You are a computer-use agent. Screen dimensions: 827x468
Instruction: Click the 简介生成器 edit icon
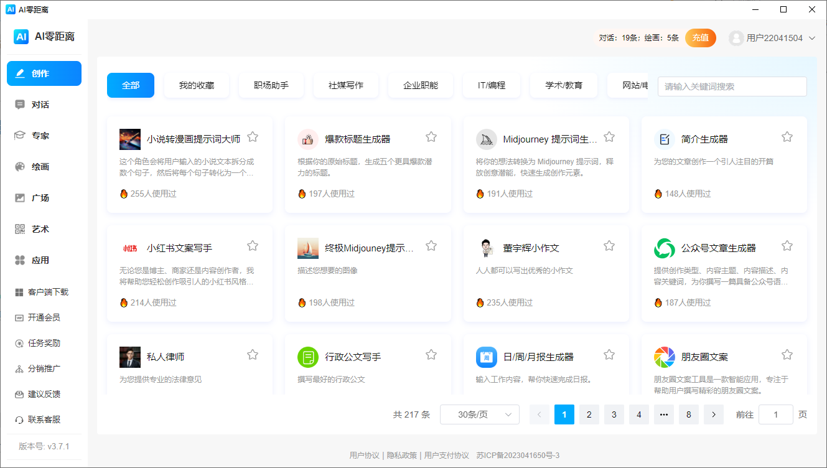pyautogui.click(x=665, y=139)
